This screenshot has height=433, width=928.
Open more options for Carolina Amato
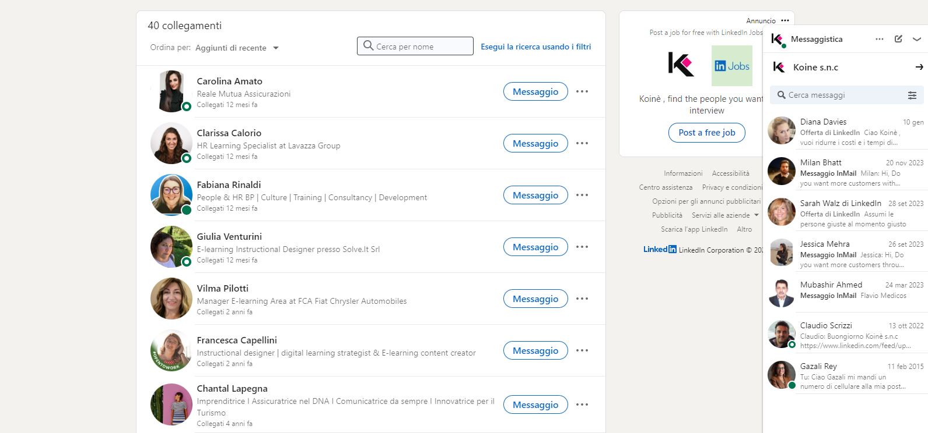[582, 91]
